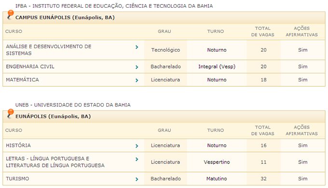Image resolution: width=328 pixels, height=188 pixels.
Task: Open ANÁLISE E DESENVOLVIMENTO DE SISTEMAS course
Action: tap(49, 50)
